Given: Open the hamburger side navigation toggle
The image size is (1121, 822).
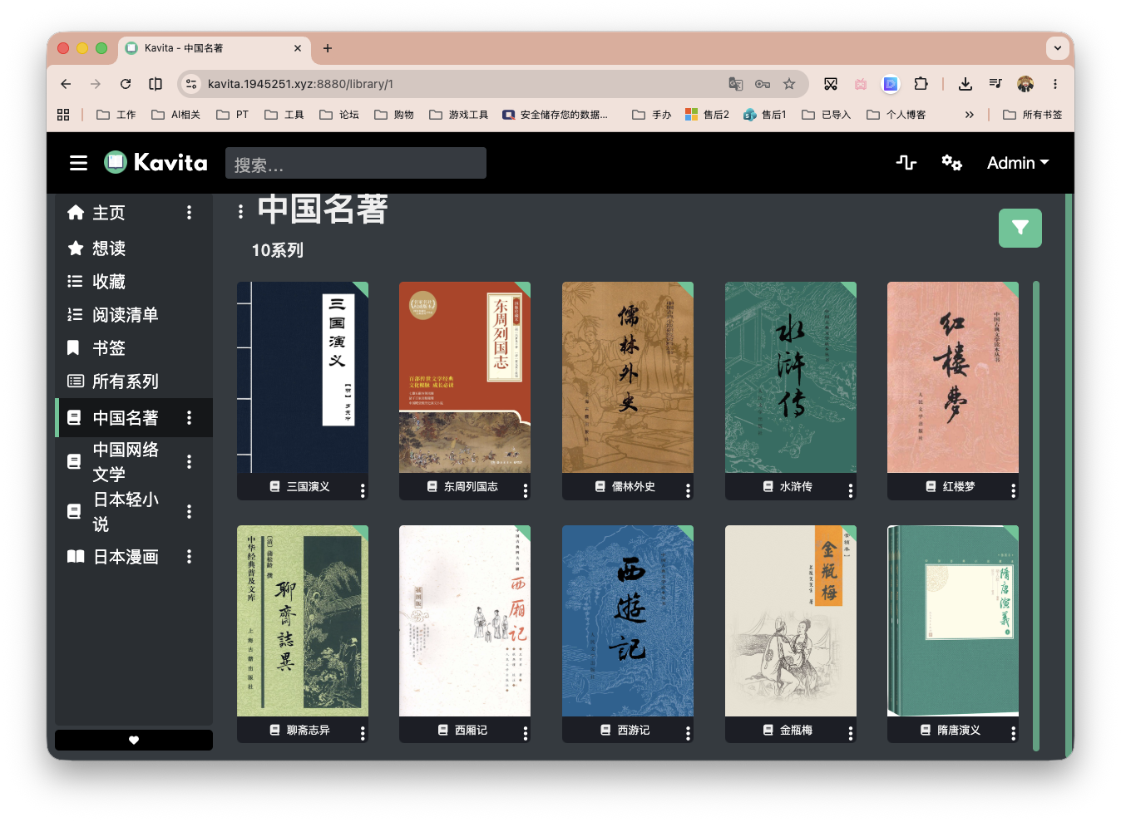Looking at the screenshot, I should 78,163.
